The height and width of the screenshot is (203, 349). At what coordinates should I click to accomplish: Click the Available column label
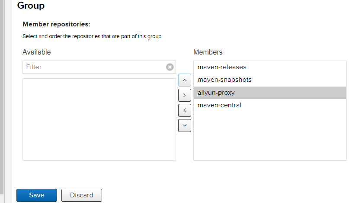click(x=37, y=52)
